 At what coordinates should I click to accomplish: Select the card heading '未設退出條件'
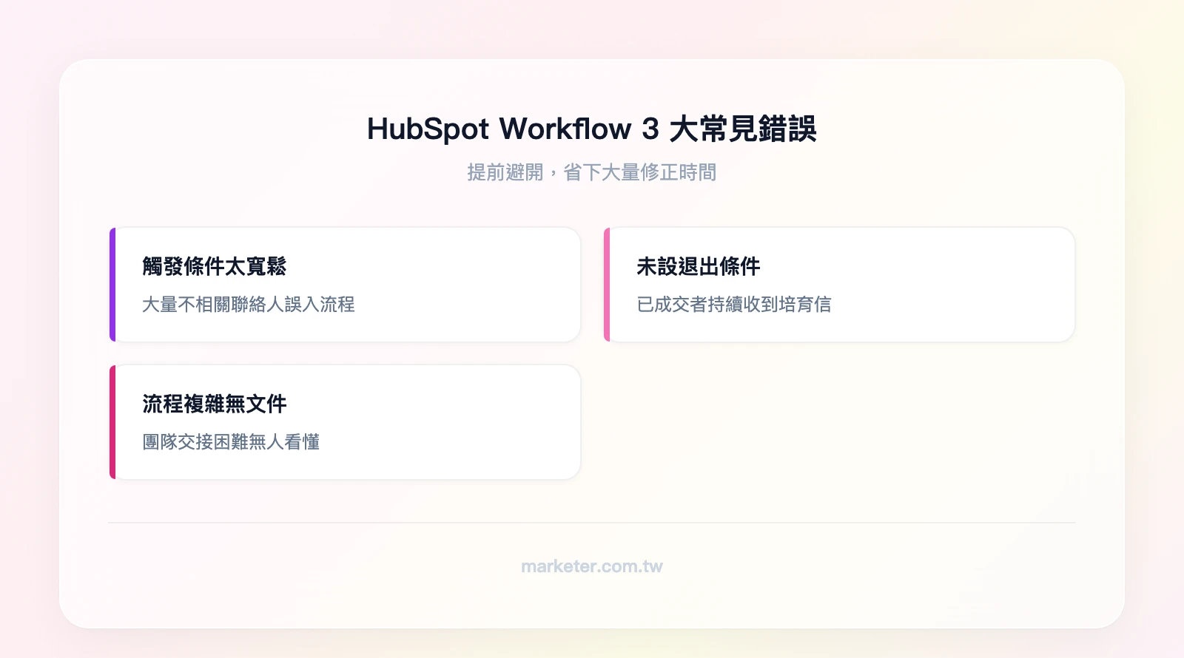(x=699, y=266)
